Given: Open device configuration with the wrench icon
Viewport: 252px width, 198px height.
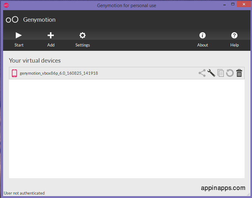Looking at the screenshot, I should 211,73.
